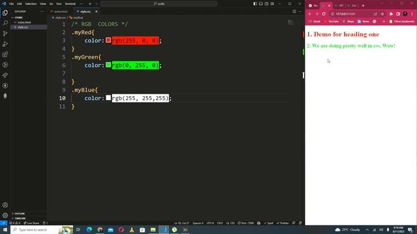
Task: Click the minimap in the editor
Action: pos(291,23)
